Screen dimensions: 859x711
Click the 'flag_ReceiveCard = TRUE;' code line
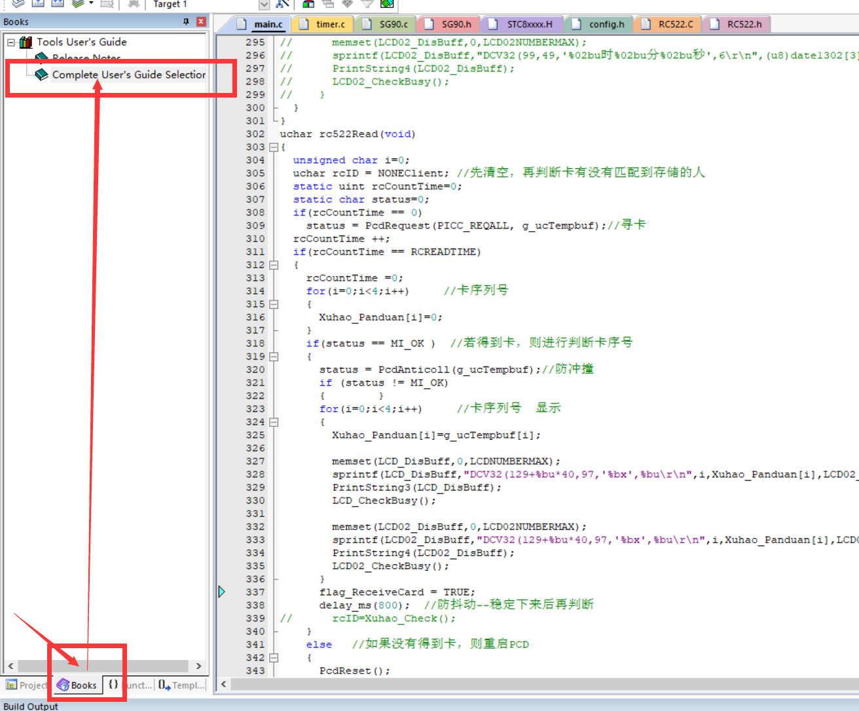(x=397, y=592)
